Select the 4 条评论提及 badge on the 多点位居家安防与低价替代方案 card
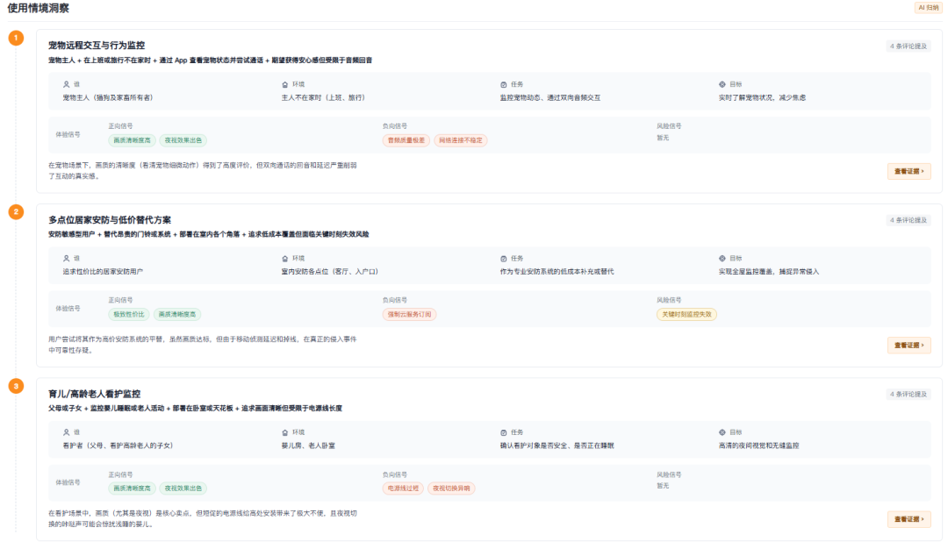 point(908,220)
